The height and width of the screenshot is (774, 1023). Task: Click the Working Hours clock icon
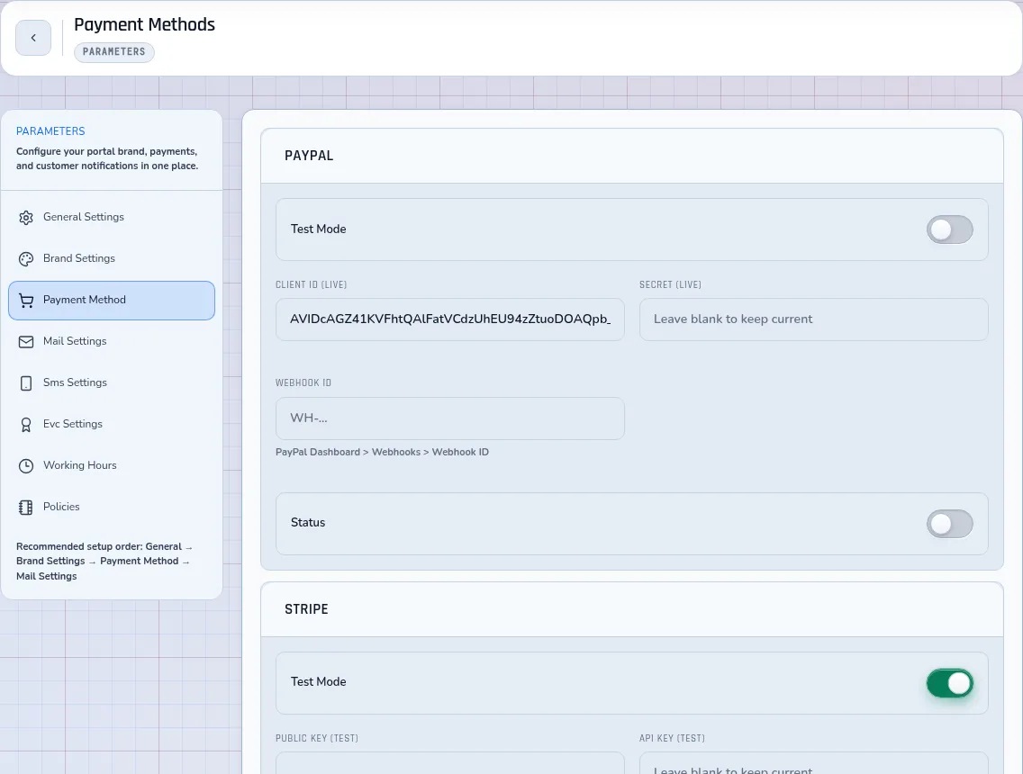26,465
